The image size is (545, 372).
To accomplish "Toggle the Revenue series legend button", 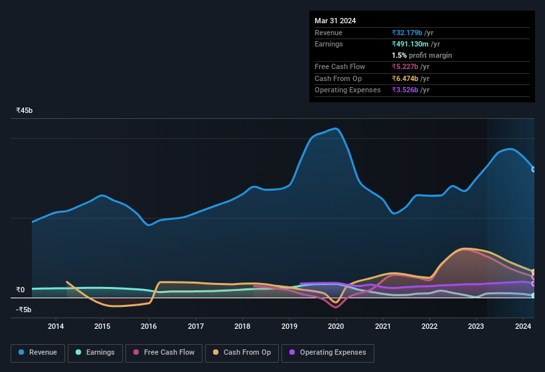I will click(x=38, y=353).
